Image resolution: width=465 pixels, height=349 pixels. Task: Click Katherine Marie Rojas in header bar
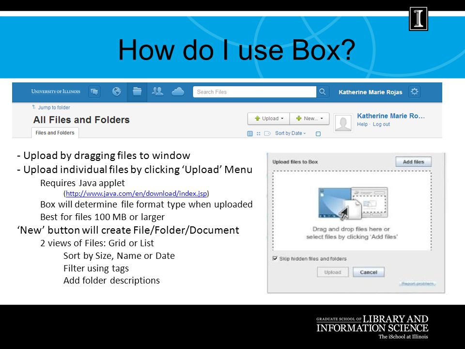coord(371,92)
